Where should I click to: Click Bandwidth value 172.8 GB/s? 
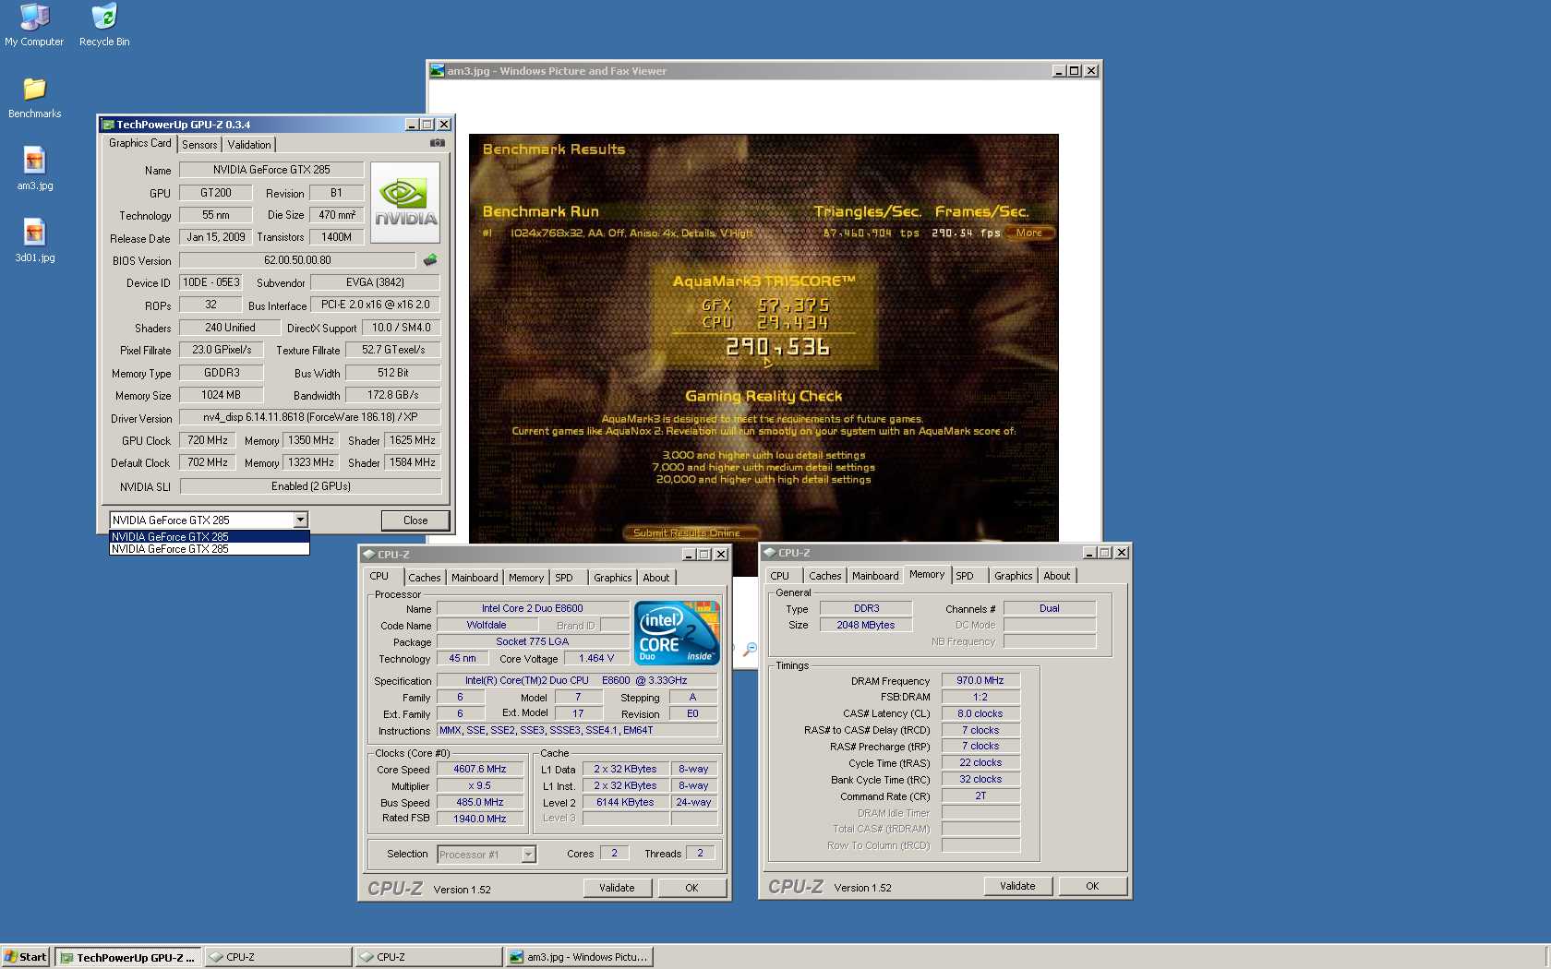(393, 395)
